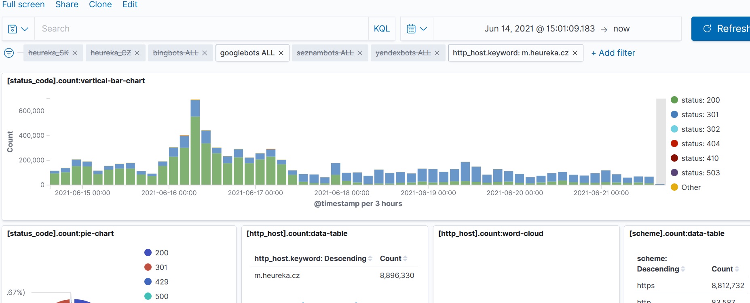Viewport: 750px width, 303px height.
Task: Click the 8,812,732 count value
Action: (728, 286)
